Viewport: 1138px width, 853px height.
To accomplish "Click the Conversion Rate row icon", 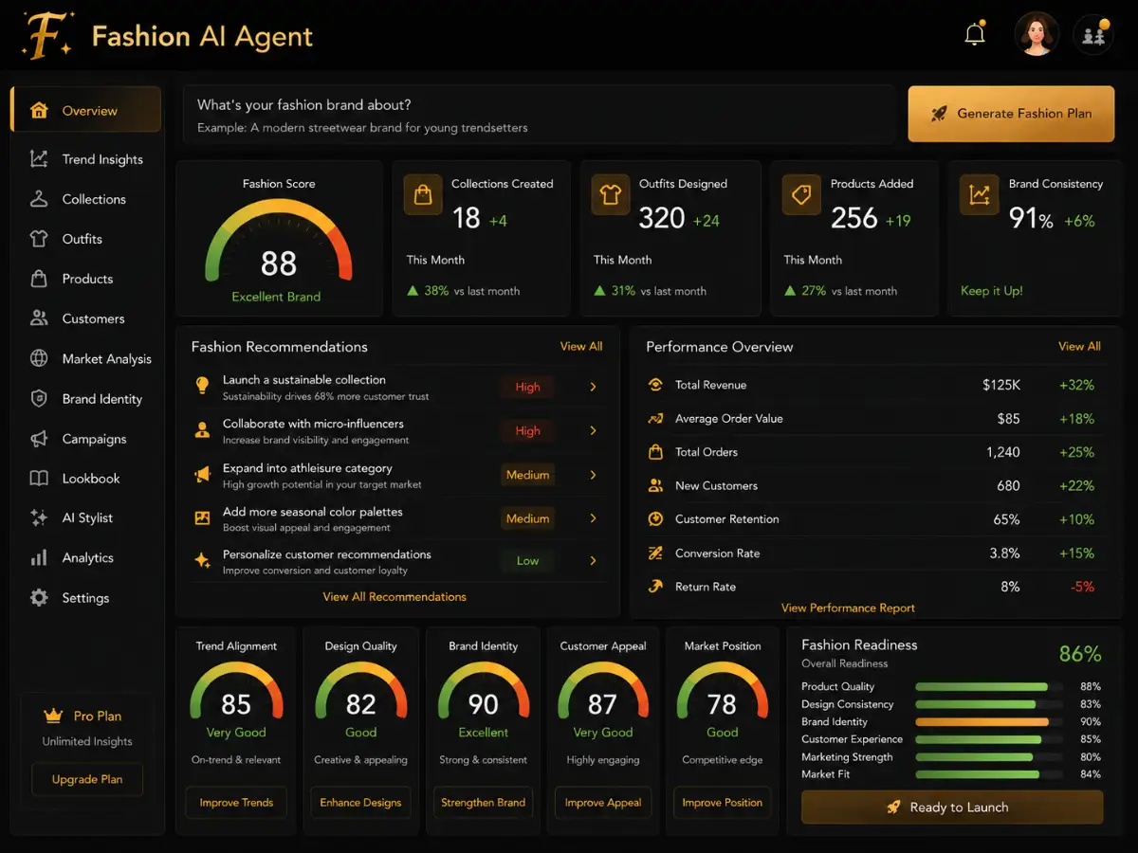I will tap(655, 553).
